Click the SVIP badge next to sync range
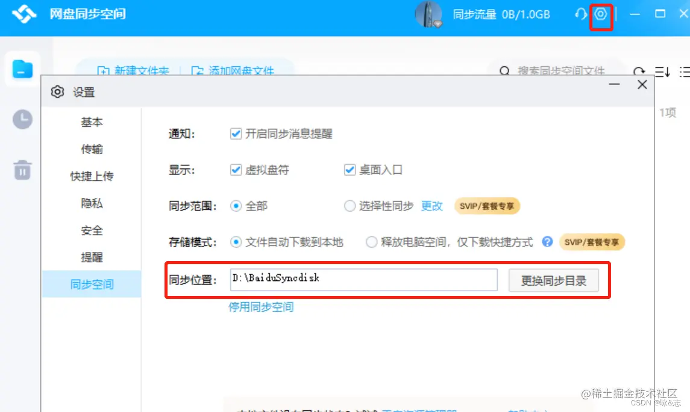This screenshot has height=412, width=690. coord(487,206)
